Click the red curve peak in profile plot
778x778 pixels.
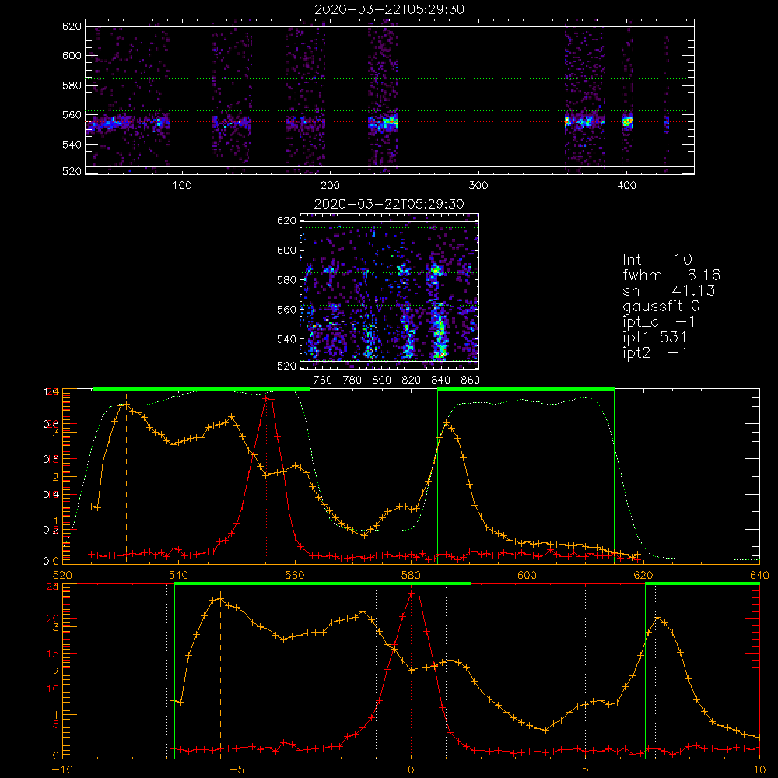[268, 398]
